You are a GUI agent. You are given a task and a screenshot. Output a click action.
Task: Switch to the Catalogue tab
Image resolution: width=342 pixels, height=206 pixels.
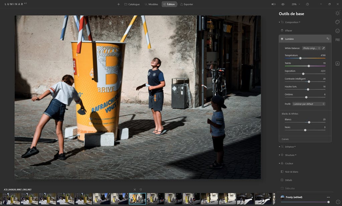pos(132,4)
